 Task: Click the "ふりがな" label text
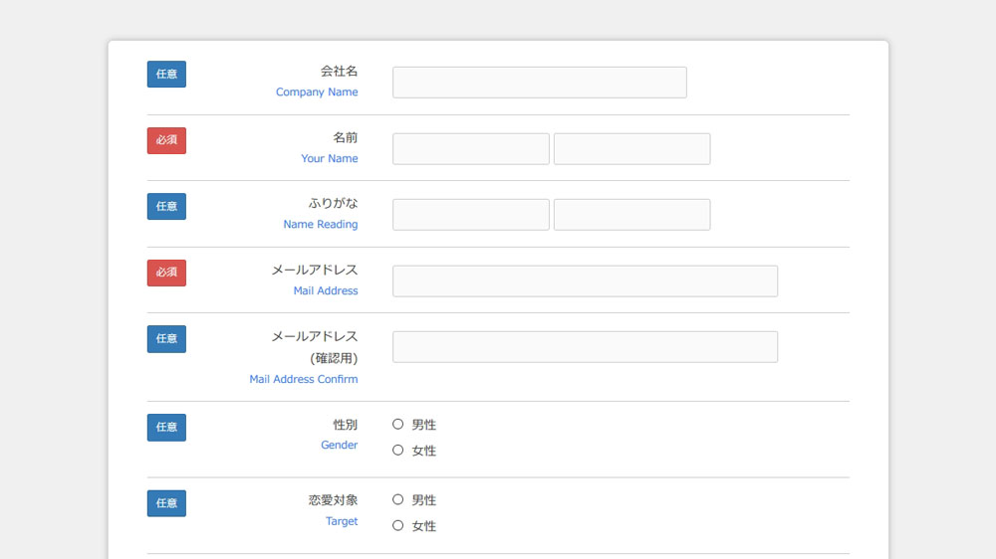pyautogui.click(x=334, y=203)
